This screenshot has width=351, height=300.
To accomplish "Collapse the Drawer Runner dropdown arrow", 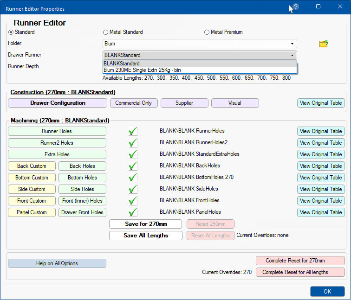I will click(292, 55).
